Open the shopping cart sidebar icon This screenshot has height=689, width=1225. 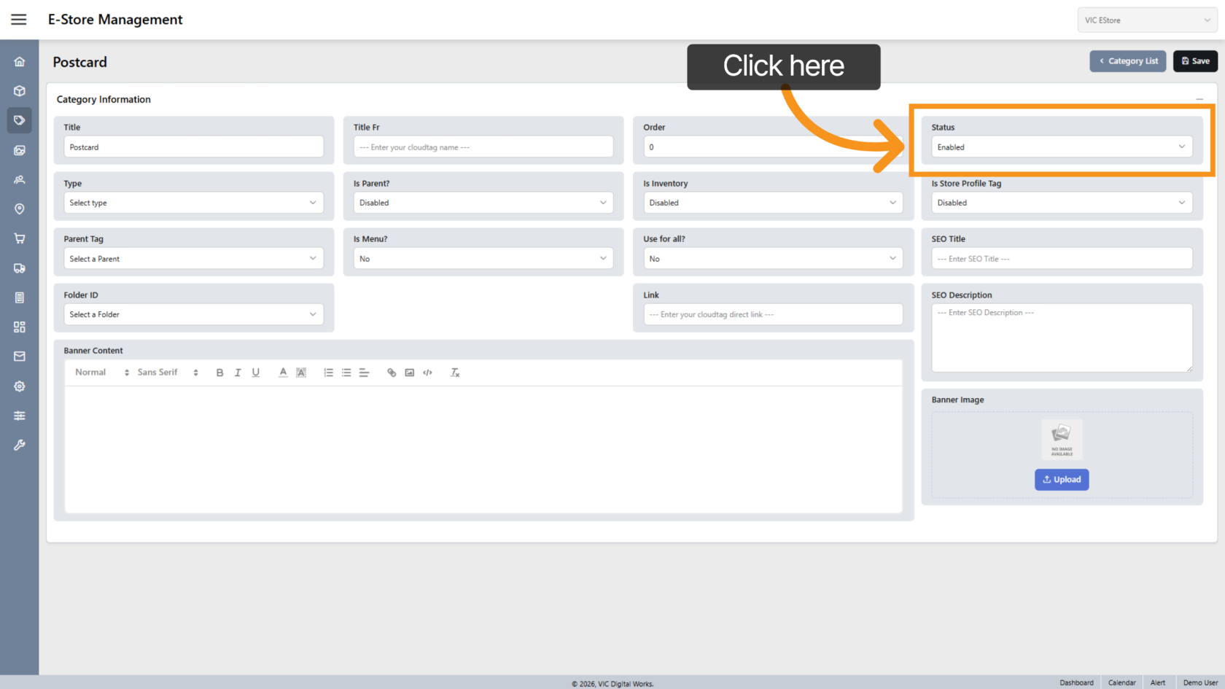[x=20, y=238]
